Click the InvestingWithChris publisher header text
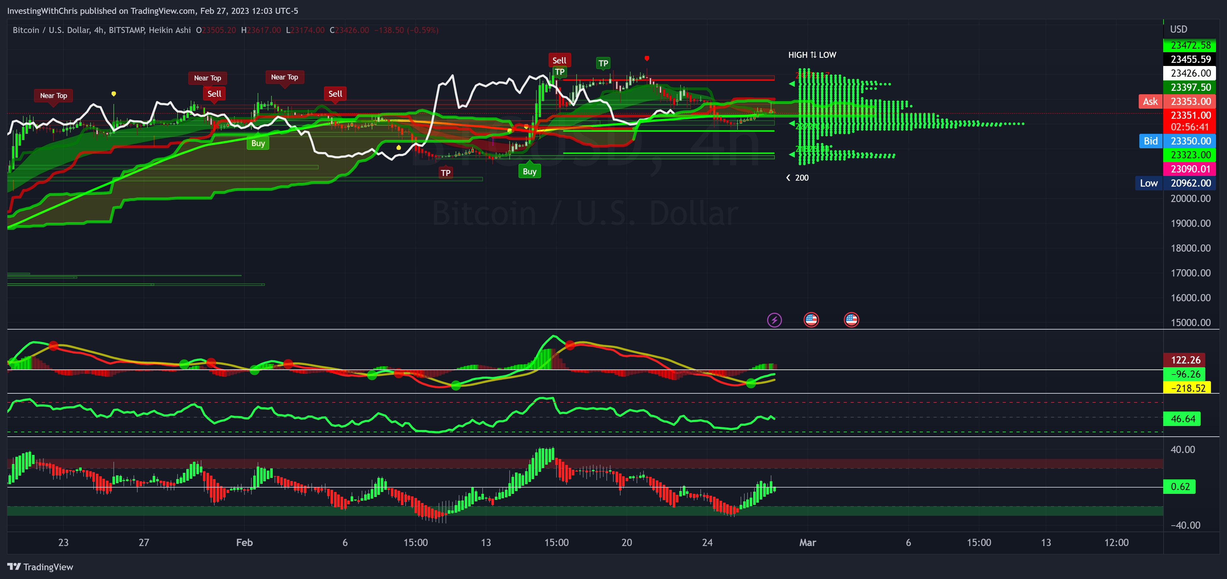Image resolution: width=1227 pixels, height=579 pixels. 152,10
